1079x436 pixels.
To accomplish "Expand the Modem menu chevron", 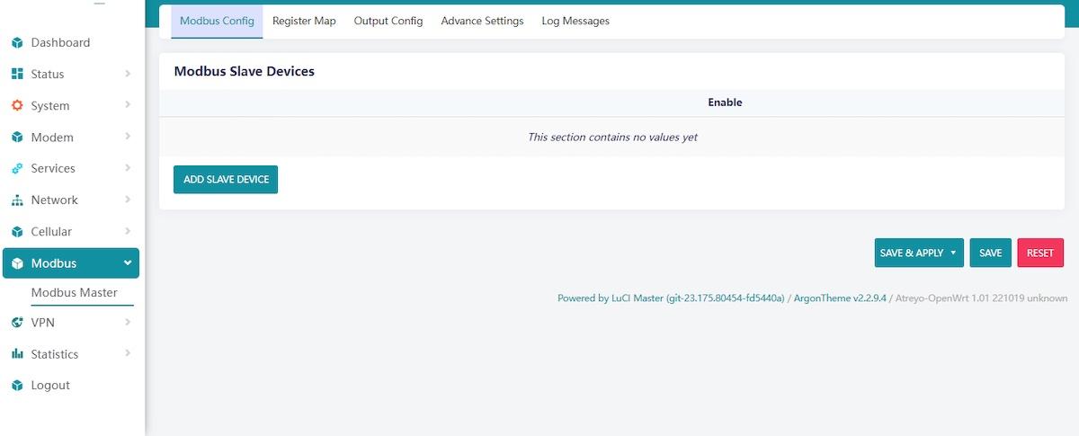I will [x=128, y=137].
